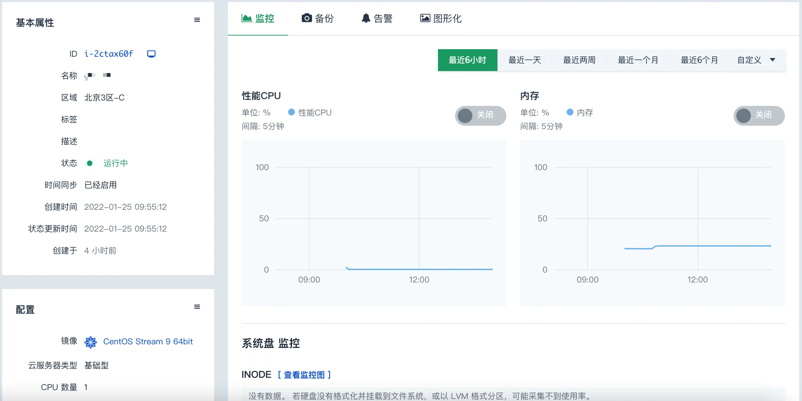The width and height of the screenshot is (802, 401).
Task: Click the CentOS logo icon beside 镜像
Action: [x=91, y=342]
